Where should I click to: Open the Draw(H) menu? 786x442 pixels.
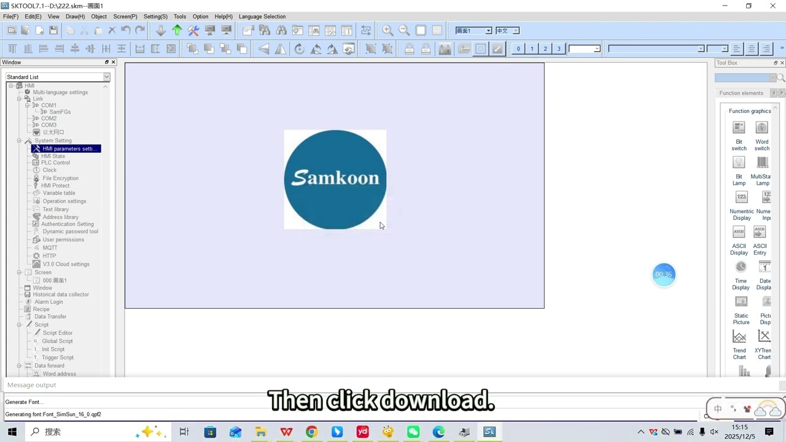click(x=76, y=17)
